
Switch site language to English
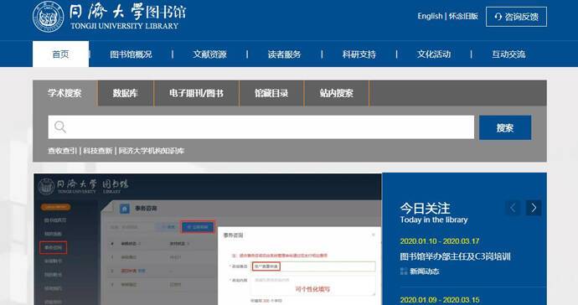[x=430, y=16]
